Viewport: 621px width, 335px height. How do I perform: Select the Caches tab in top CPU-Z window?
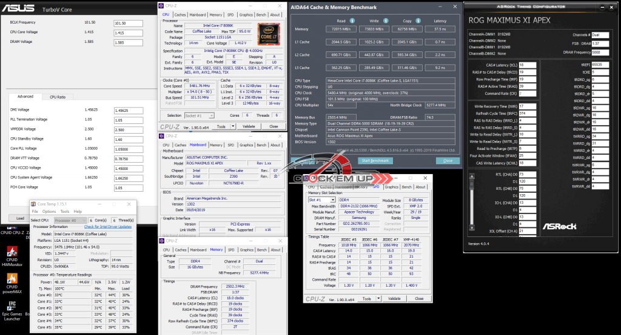coord(180,15)
